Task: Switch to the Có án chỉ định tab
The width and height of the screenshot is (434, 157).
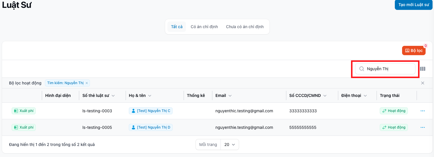Action: pos(204,27)
